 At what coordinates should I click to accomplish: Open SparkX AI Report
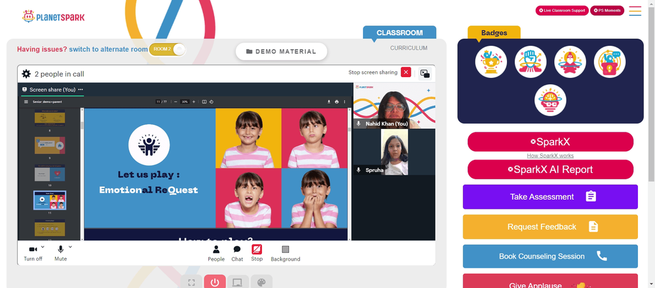550,170
